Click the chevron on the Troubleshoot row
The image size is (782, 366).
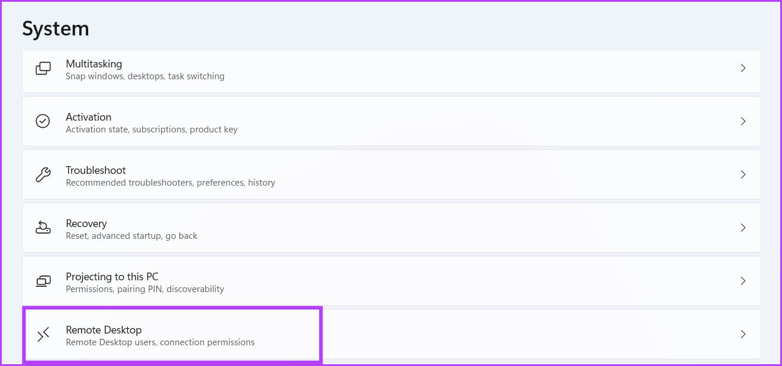743,174
